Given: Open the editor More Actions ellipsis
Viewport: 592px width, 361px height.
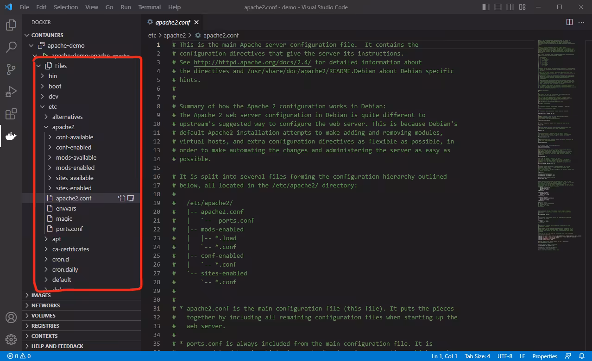Looking at the screenshot, I should [x=582, y=22].
